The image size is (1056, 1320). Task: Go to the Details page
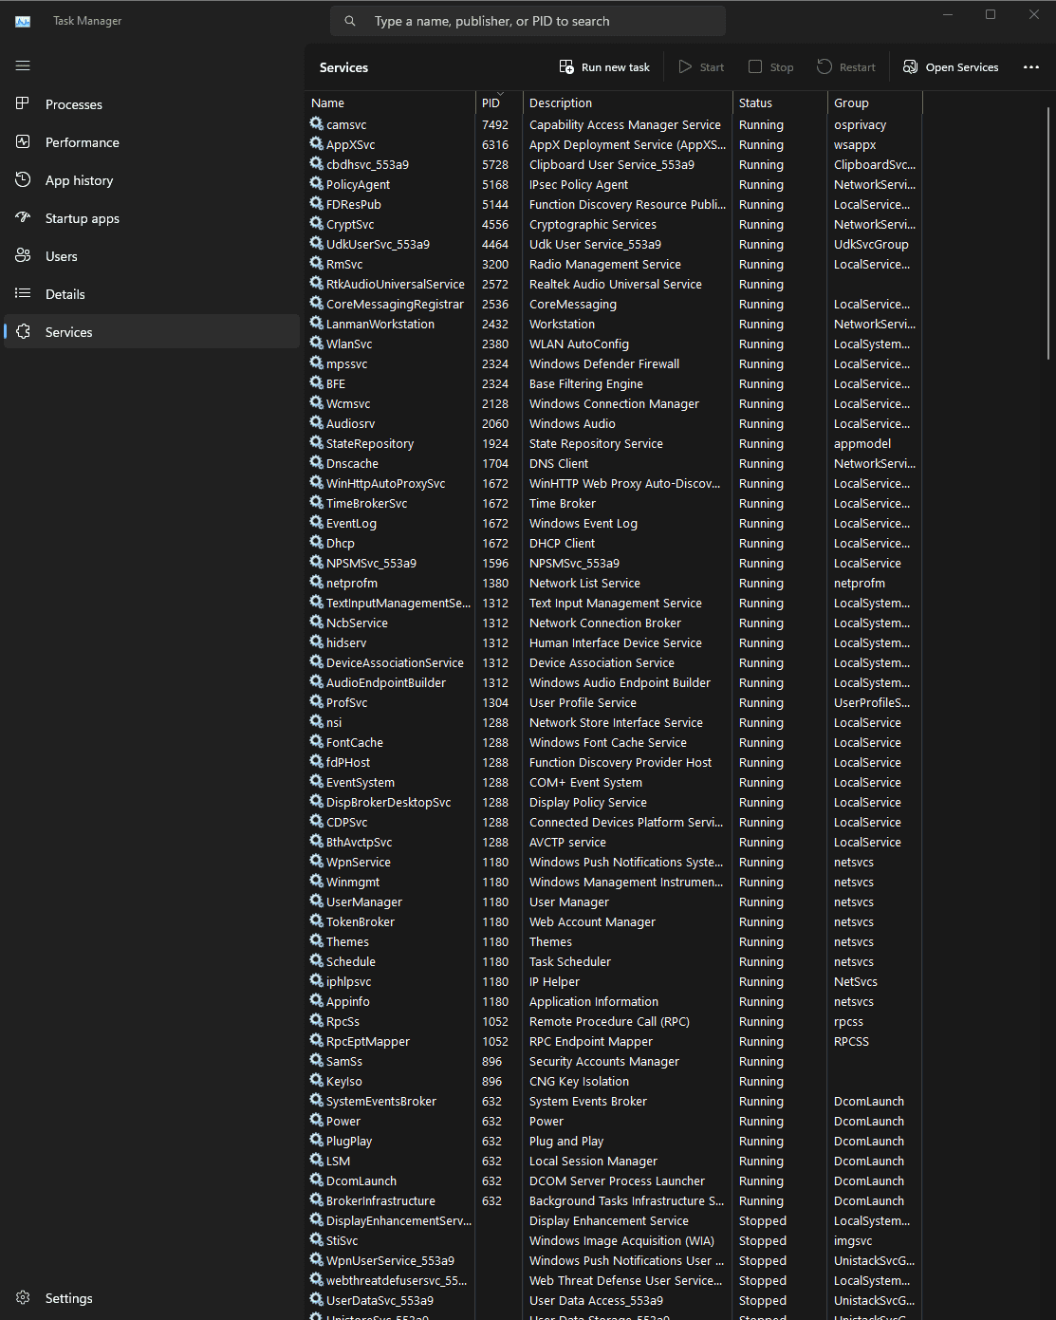click(x=152, y=294)
